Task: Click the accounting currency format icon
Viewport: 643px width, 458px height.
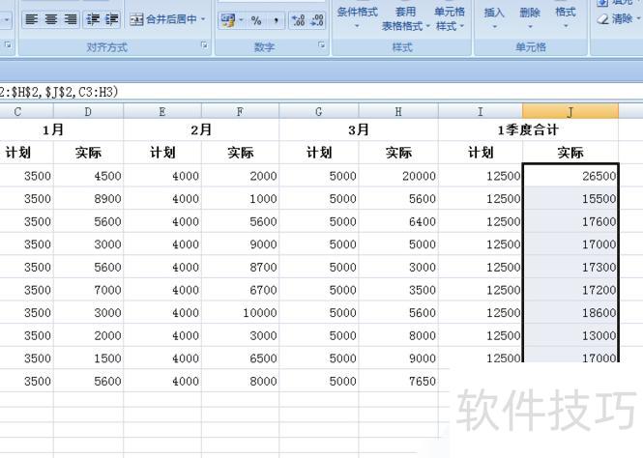Action: click(228, 20)
